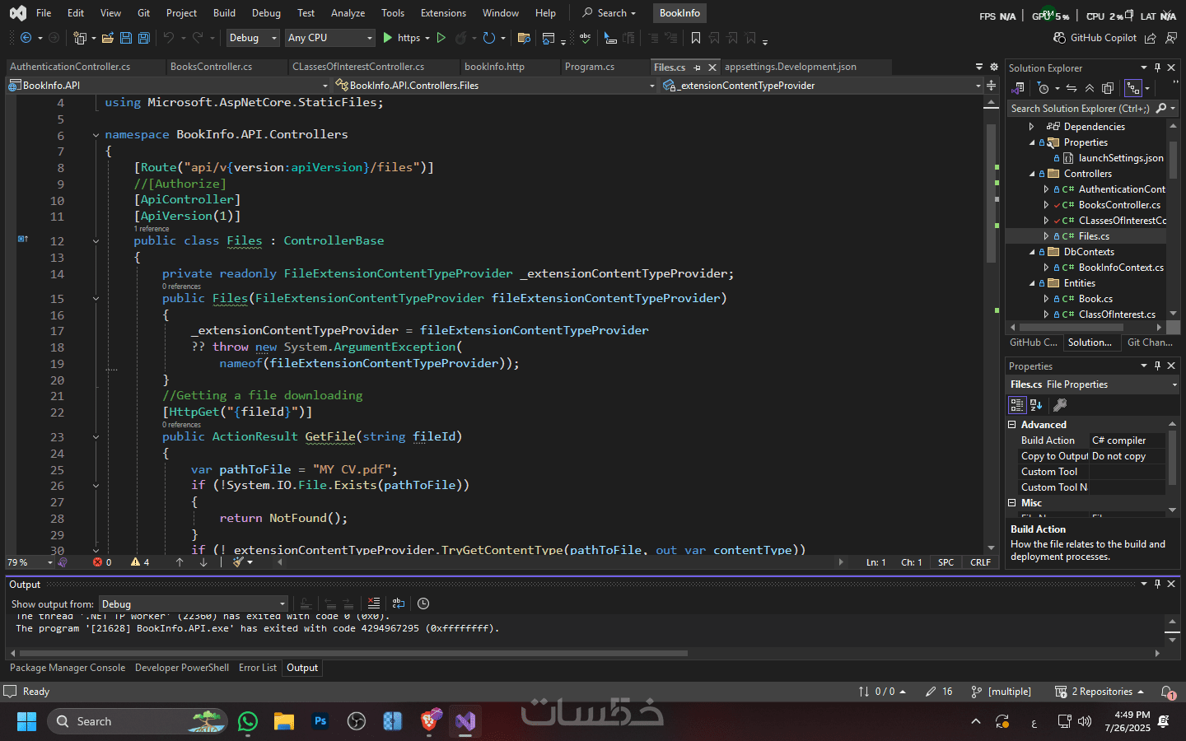Open the editor zoom level 79 % dropdown
The height and width of the screenshot is (741, 1186).
(x=30, y=562)
